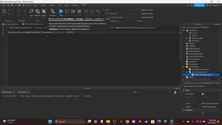
Task: Switch to the TEST ribbon tab
Action: (60, 5)
